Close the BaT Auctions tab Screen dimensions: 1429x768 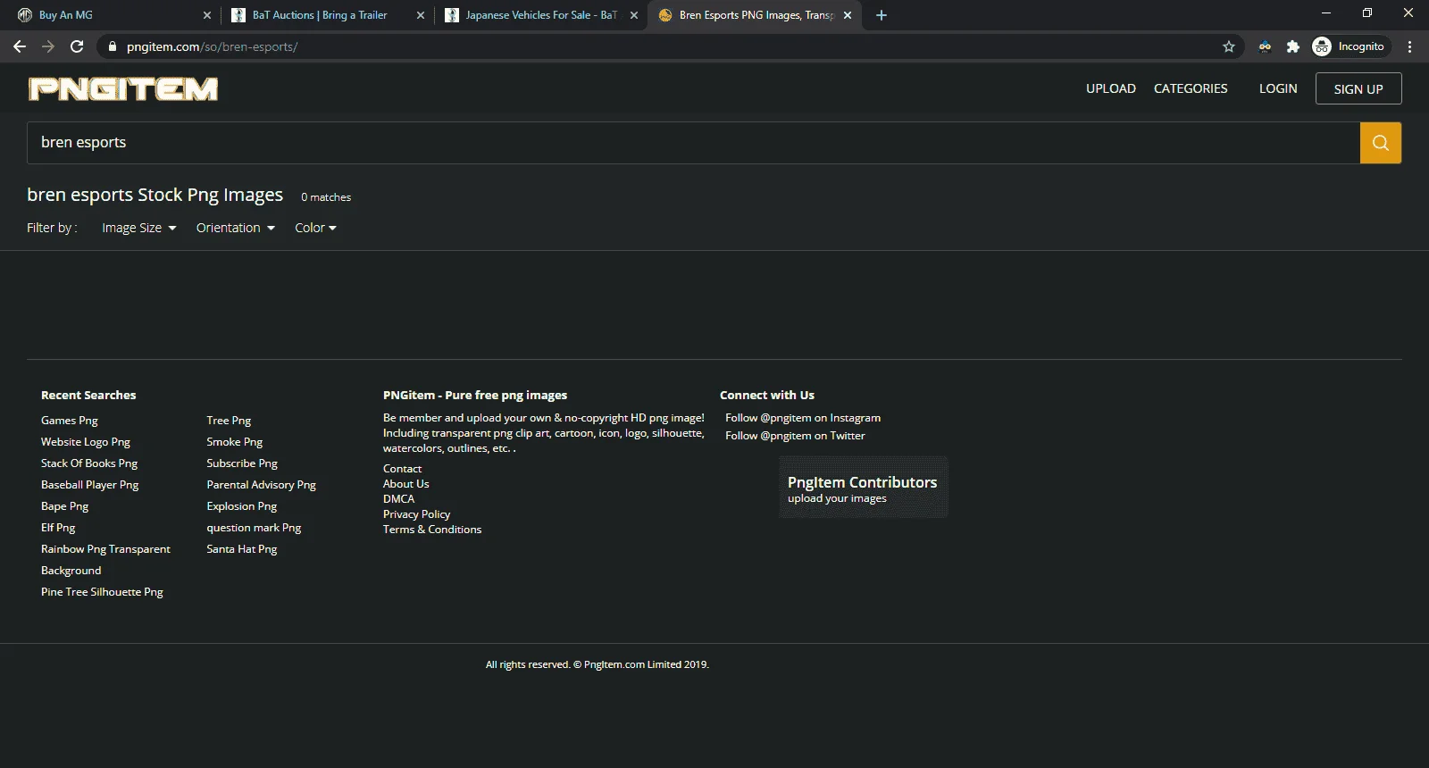coord(421,15)
